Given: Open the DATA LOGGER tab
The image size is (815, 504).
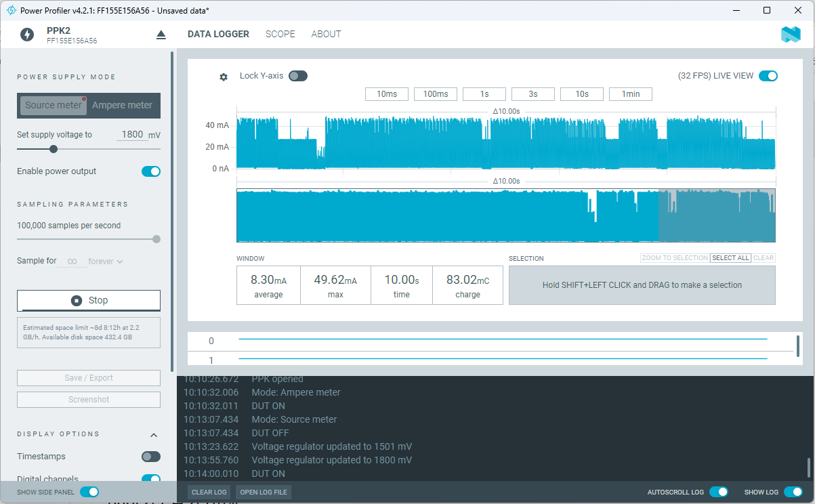Looking at the screenshot, I should 218,34.
